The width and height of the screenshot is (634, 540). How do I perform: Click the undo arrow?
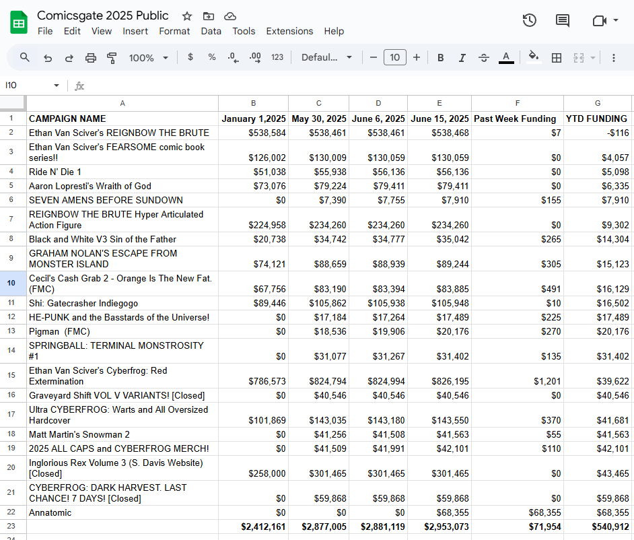48,58
